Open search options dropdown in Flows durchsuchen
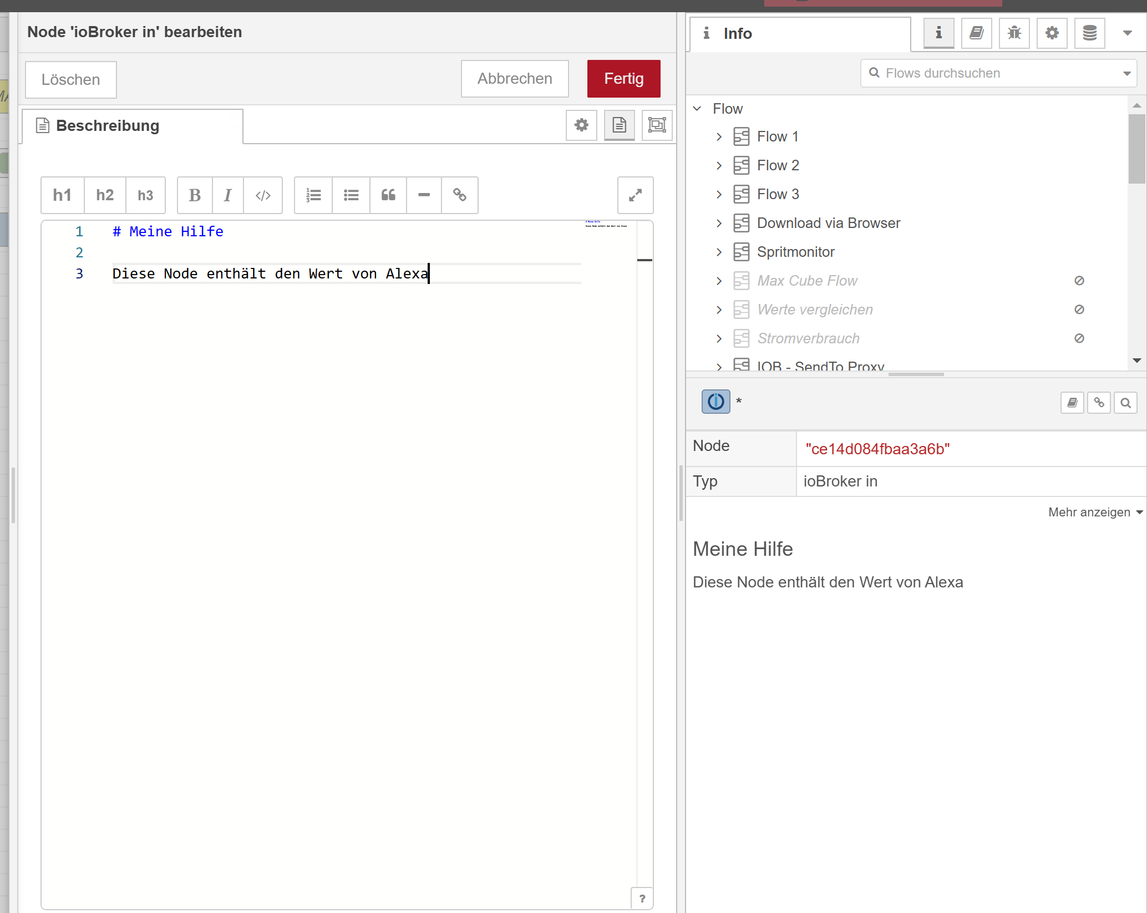This screenshot has height=913, width=1147. point(1127,73)
